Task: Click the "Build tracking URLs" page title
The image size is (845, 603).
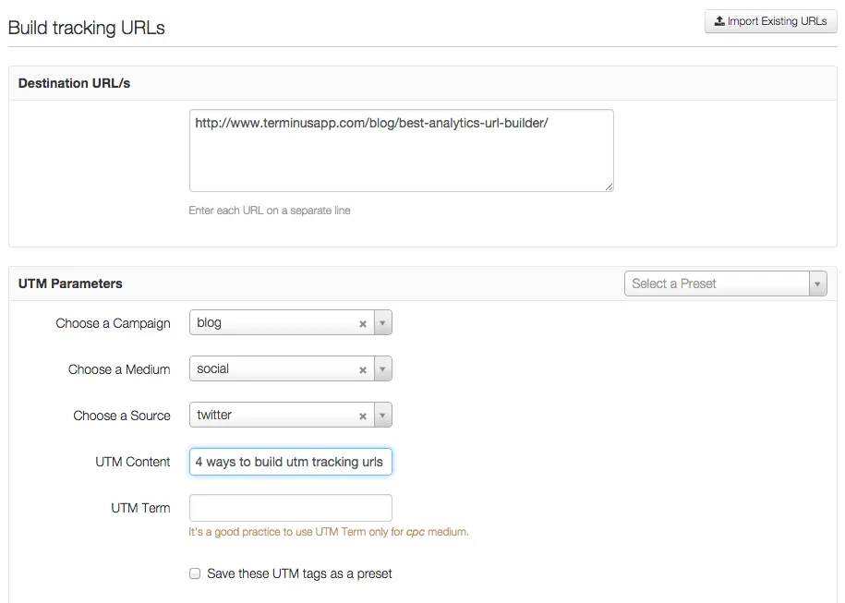Action: [x=86, y=28]
